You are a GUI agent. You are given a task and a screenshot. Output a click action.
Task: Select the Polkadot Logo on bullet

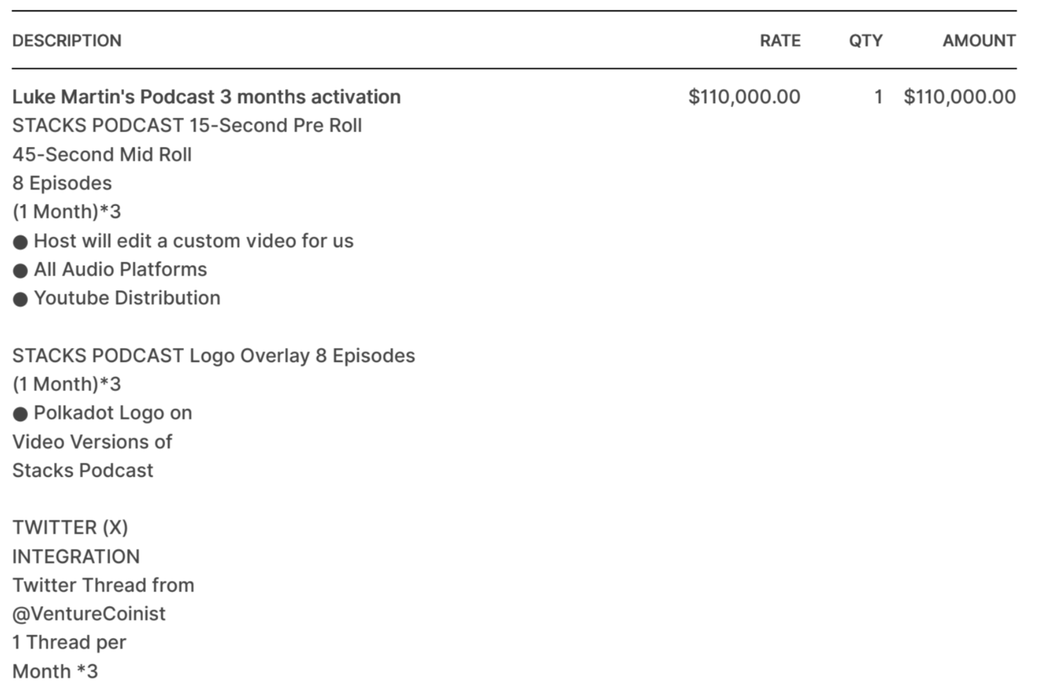point(113,413)
